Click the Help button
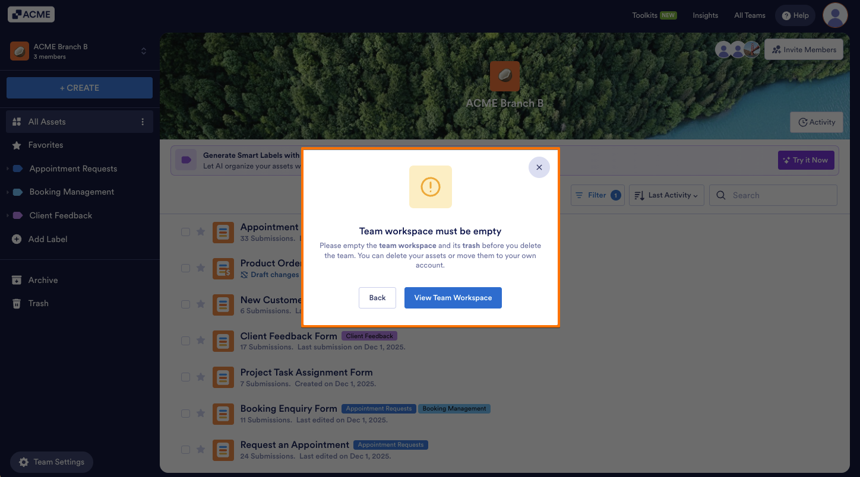 [795, 15]
